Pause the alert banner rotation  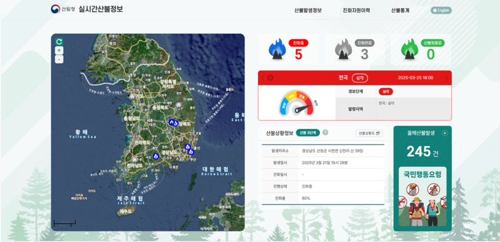coord(270,78)
